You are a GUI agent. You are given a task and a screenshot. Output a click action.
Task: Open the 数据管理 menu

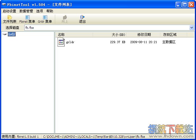click(x=26, y=11)
